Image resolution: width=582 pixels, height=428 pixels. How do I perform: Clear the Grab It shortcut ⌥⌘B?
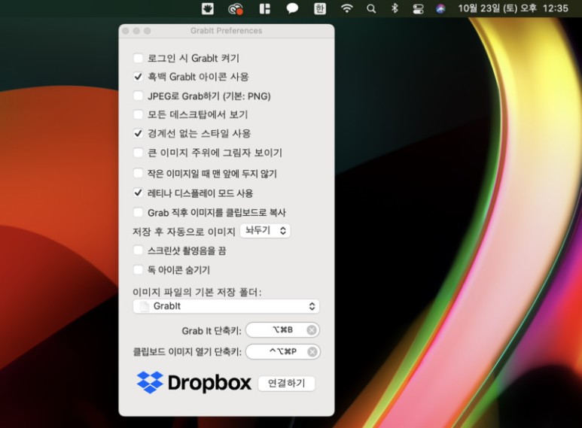coord(312,329)
